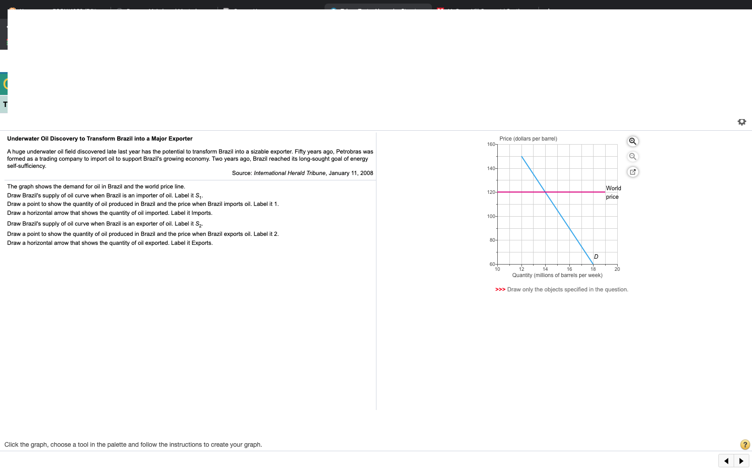Viewport: 752px width, 470px height.
Task: Open the graph in a larger window via external-link icon
Action: tap(632, 172)
